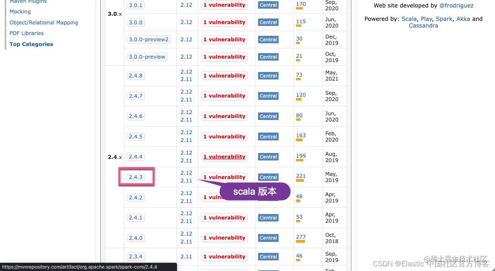Open 277 usages of version 2.4.0

click(301, 237)
